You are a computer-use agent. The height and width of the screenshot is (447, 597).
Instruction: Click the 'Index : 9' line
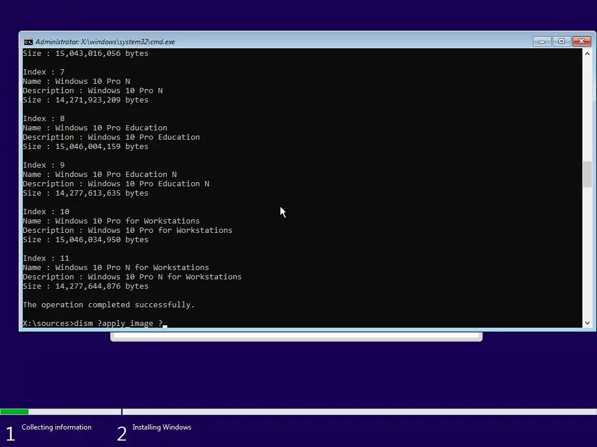point(43,165)
